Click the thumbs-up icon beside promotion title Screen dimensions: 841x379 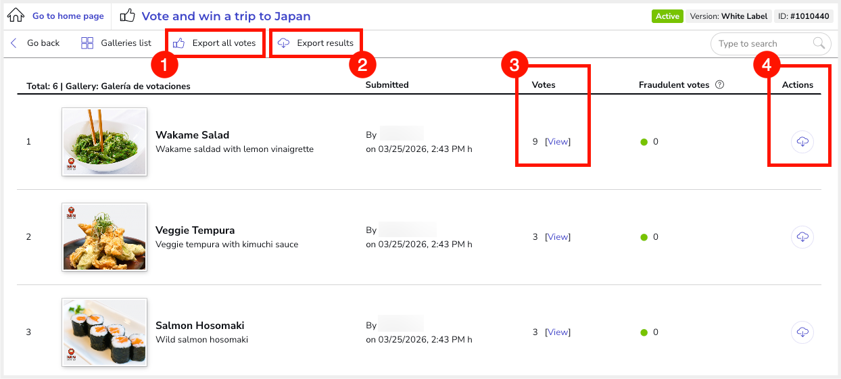pyautogui.click(x=128, y=16)
